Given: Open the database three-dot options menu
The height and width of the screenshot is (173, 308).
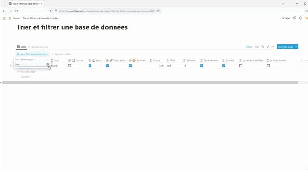Looking at the screenshot, I should click(x=273, y=47).
